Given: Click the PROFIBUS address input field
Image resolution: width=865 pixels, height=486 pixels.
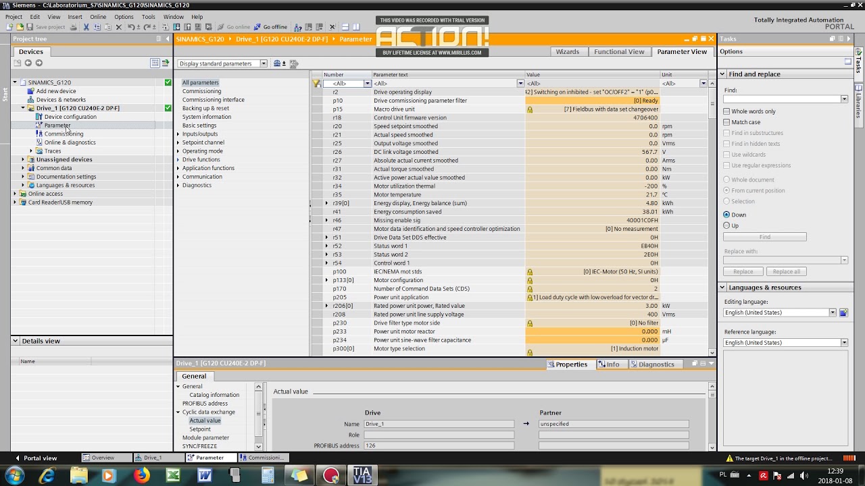Looking at the screenshot, I should tap(439, 446).
